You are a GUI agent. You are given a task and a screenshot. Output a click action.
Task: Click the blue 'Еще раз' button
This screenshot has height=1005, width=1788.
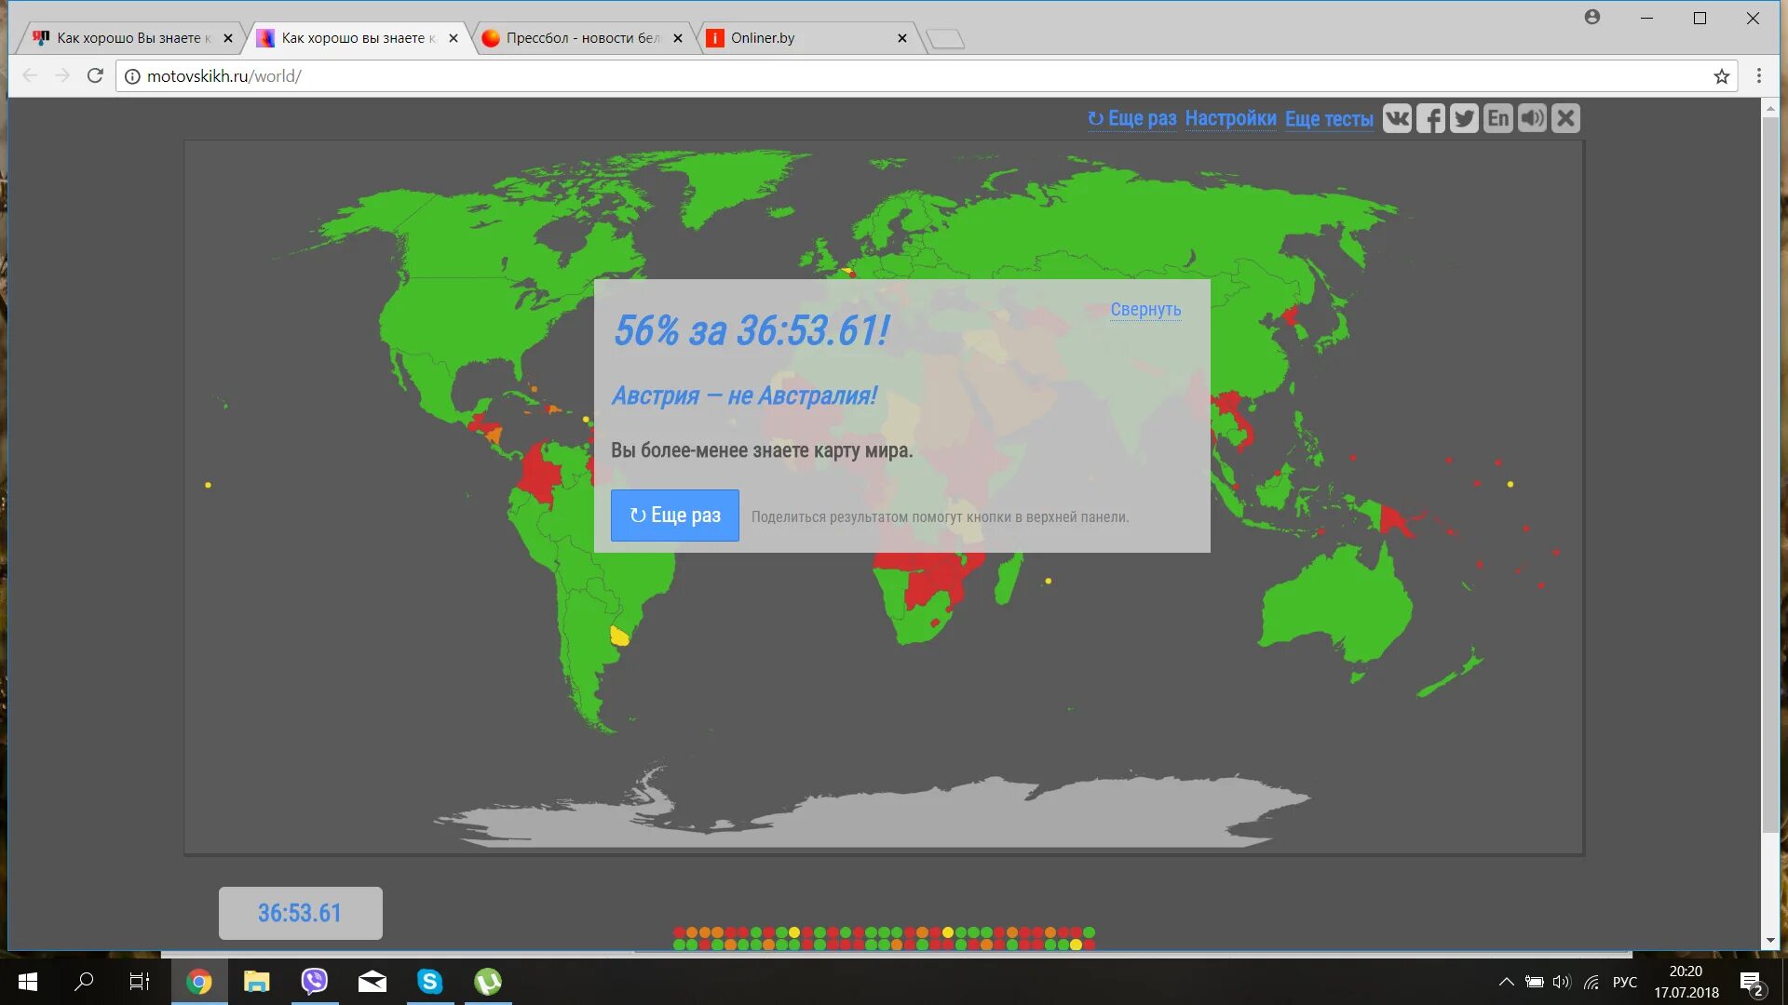674,516
